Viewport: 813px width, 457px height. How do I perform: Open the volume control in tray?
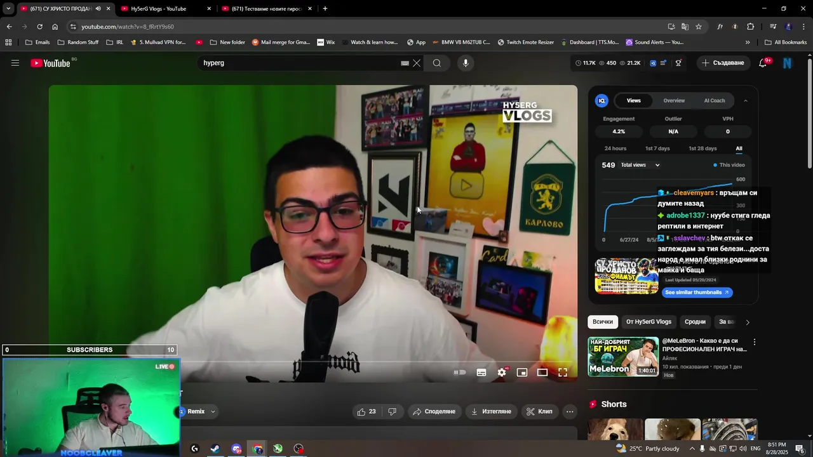tap(743, 449)
